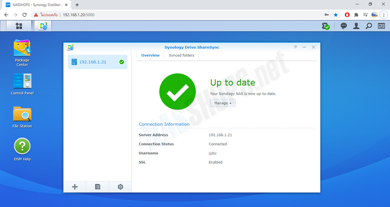
Task: Open Chrome extensions puzzle icon
Action: tap(356, 15)
